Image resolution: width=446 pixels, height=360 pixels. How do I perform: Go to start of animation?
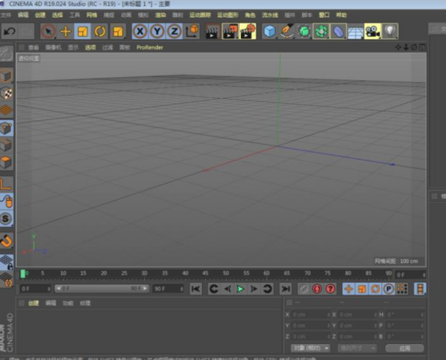(196, 289)
